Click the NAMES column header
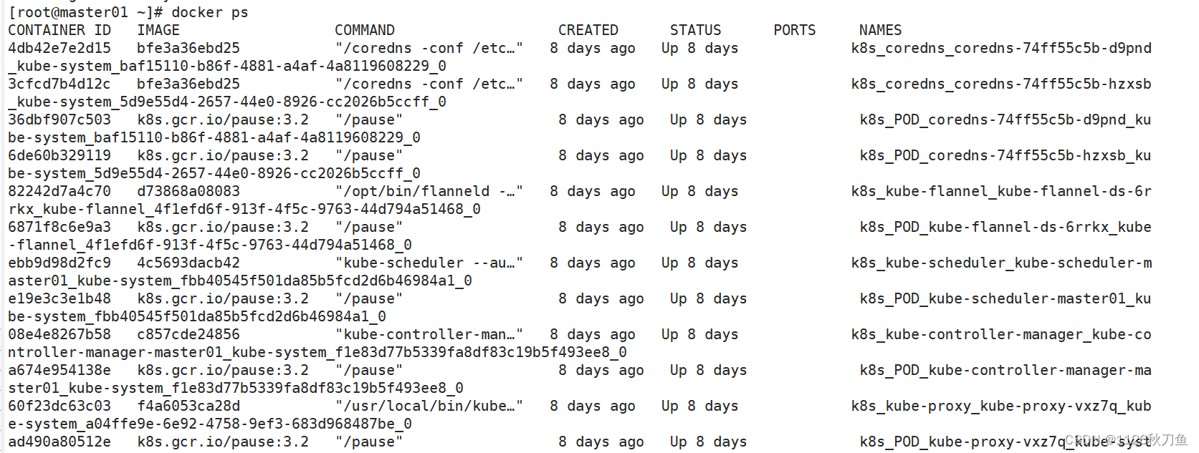 pos(881,30)
